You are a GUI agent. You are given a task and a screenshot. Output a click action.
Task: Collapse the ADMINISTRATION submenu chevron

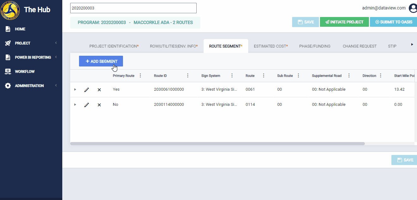(x=56, y=85)
